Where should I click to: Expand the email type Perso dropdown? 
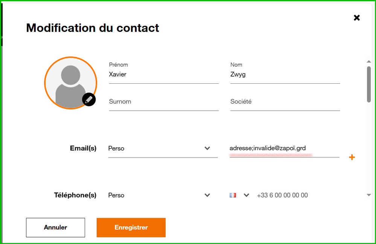point(207,148)
